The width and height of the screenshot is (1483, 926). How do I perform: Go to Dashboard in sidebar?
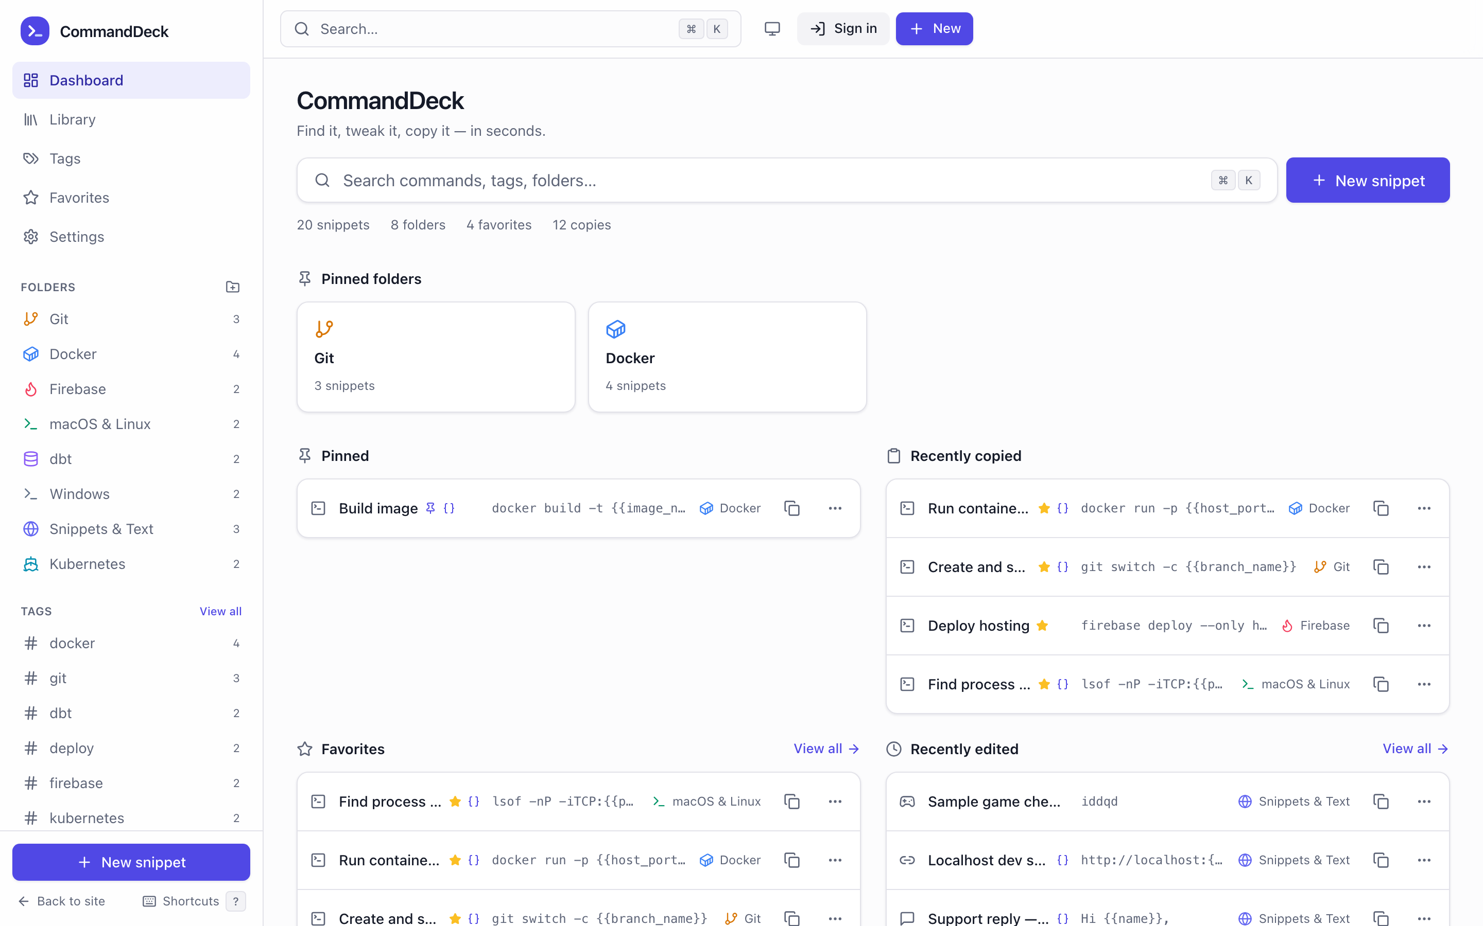click(x=131, y=80)
